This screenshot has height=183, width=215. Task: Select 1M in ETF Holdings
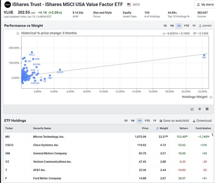[132, 121]
